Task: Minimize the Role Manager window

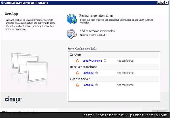Action: click(x=159, y=3)
